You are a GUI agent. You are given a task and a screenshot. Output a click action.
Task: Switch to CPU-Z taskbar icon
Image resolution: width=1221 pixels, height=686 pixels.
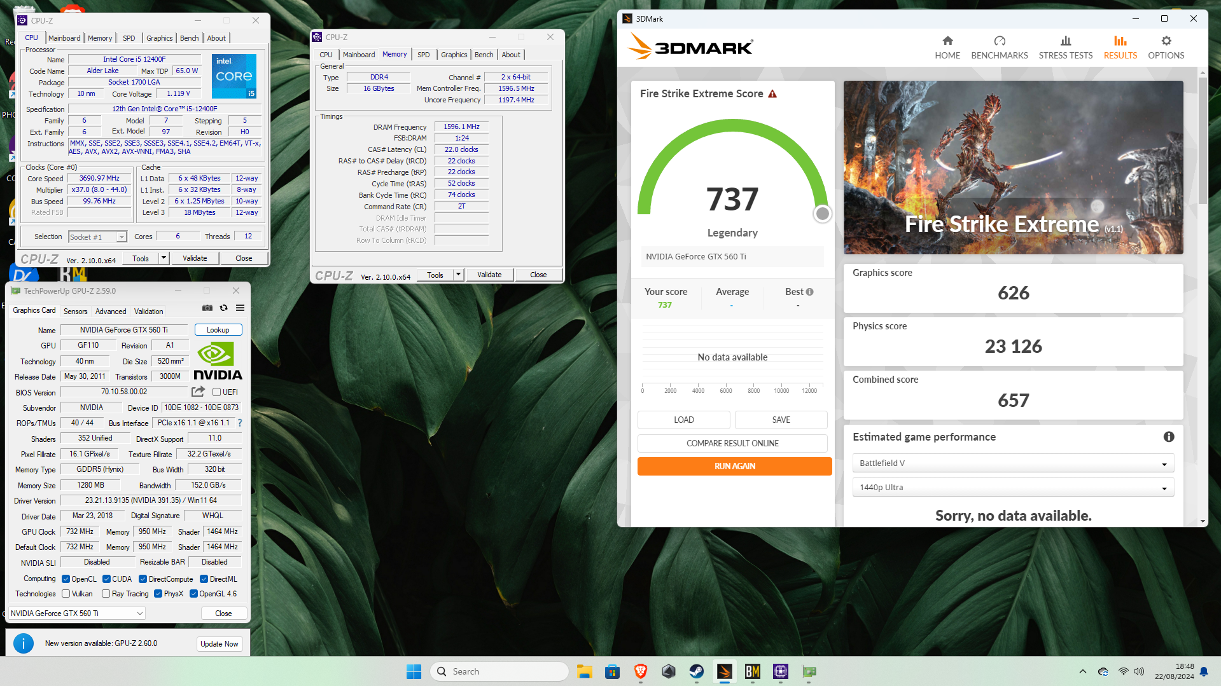[780, 671]
